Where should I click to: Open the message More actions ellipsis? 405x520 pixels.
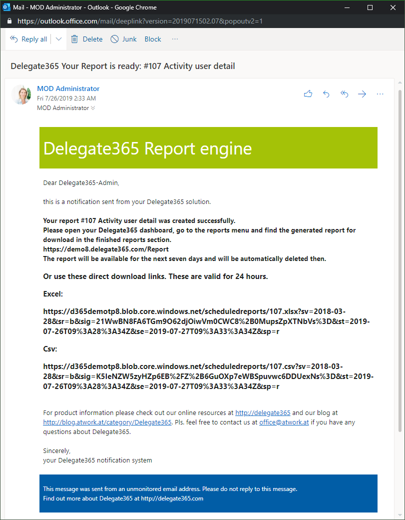(380, 93)
